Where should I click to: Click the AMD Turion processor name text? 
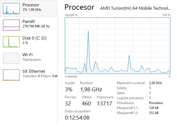tap(135, 8)
